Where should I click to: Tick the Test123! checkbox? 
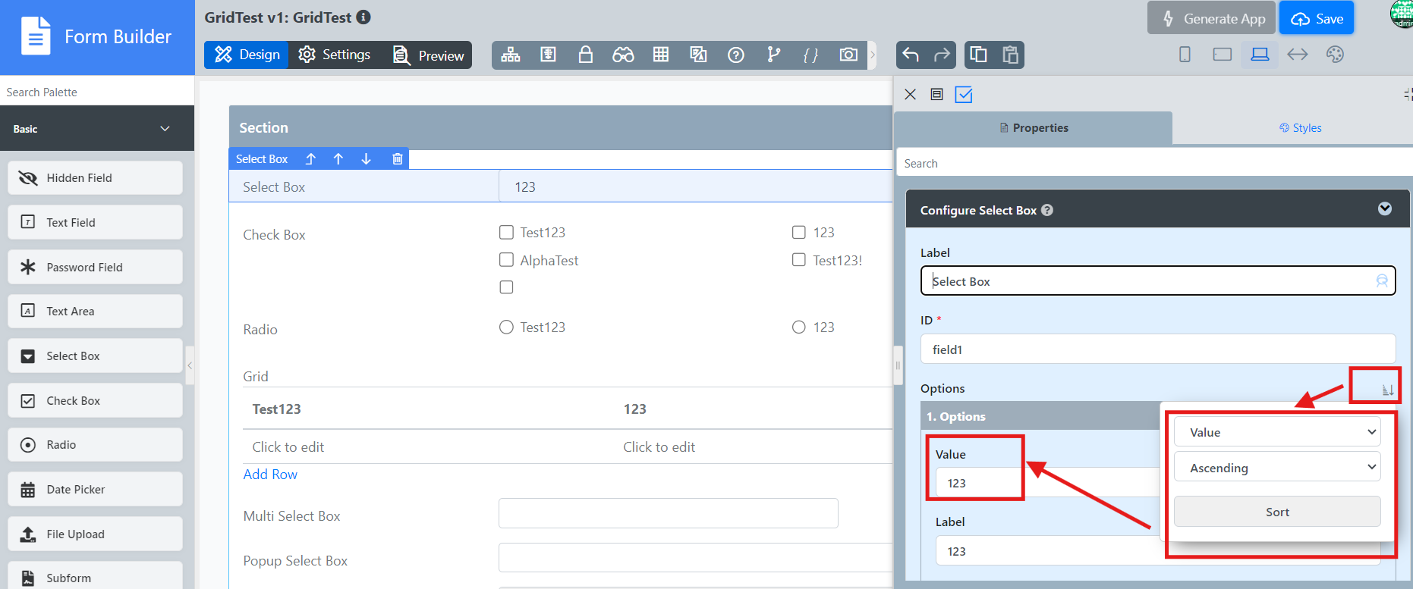pyautogui.click(x=798, y=260)
